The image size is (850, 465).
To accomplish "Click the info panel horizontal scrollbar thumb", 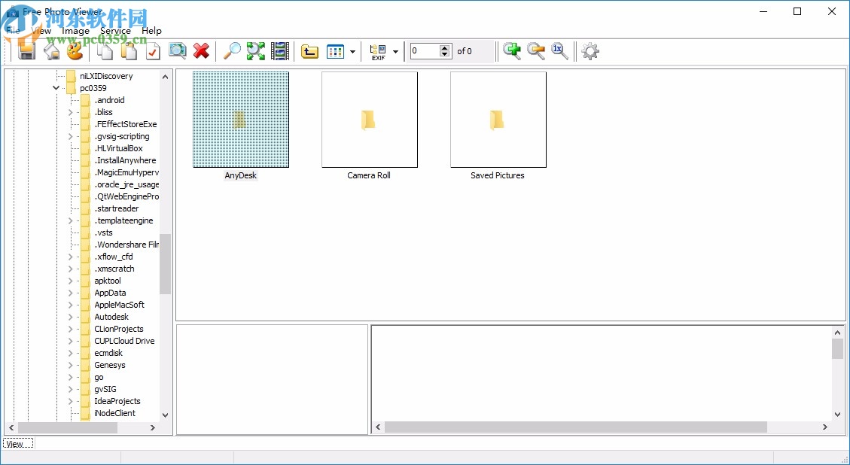I will coord(576,427).
